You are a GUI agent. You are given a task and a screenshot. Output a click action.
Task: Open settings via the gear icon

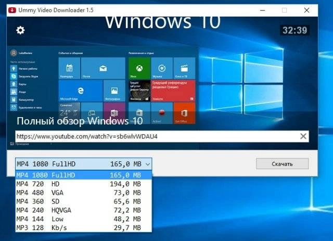(20, 30)
